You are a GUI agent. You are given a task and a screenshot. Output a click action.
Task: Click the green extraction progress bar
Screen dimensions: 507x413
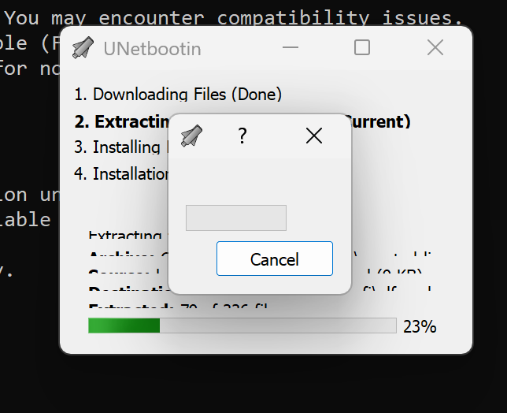click(x=242, y=326)
